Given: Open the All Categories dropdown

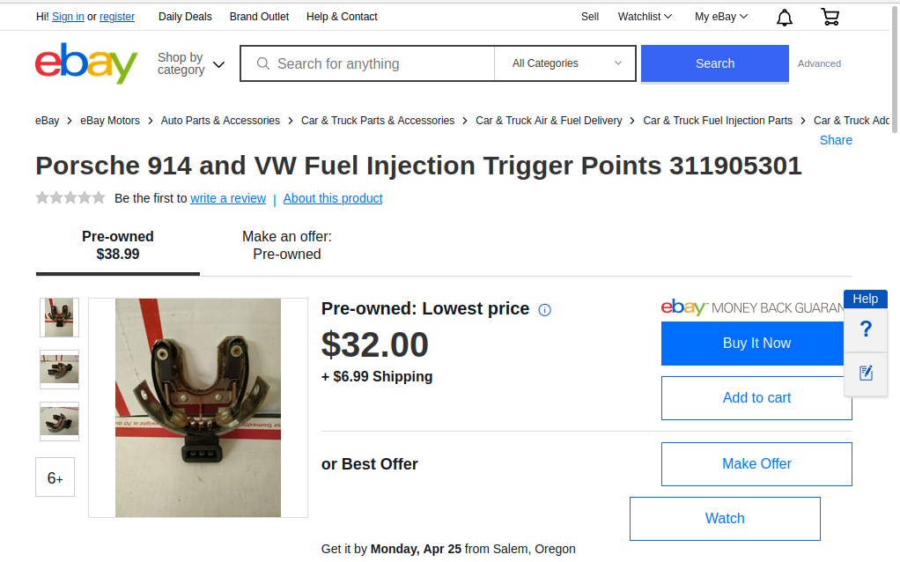Looking at the screenshot, I should [566, 63].
